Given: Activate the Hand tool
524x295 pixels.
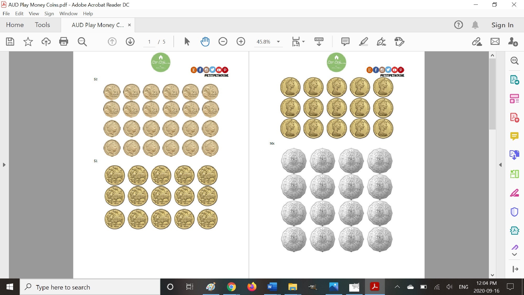Looking at the screenshot, I should point(205,41).
